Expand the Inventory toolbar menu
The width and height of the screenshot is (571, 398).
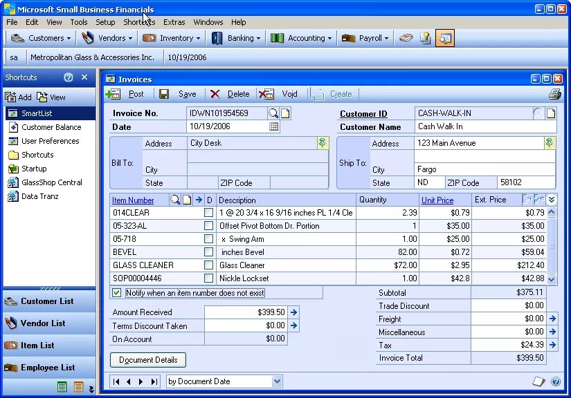point(171,38)
